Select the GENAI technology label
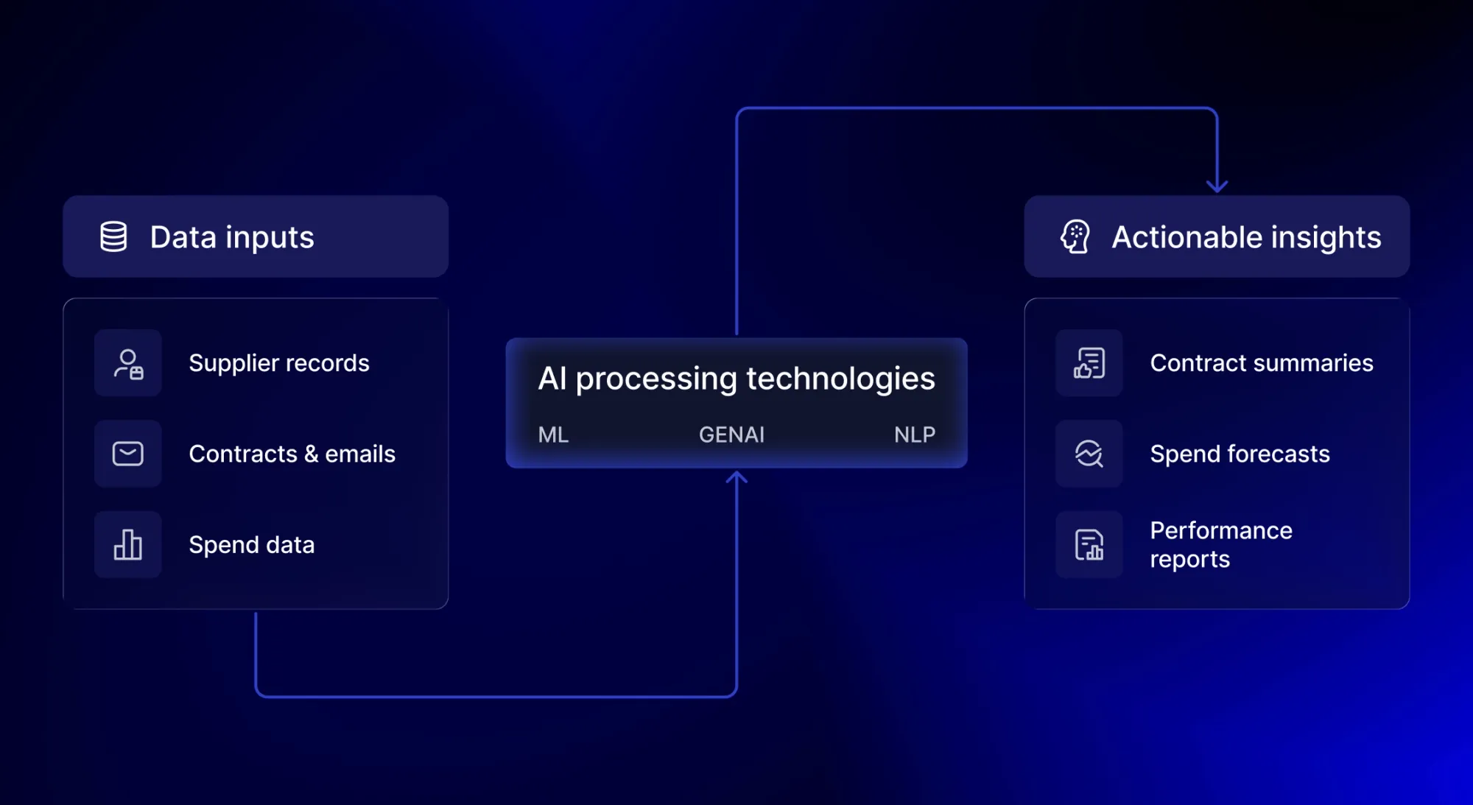 731,435
